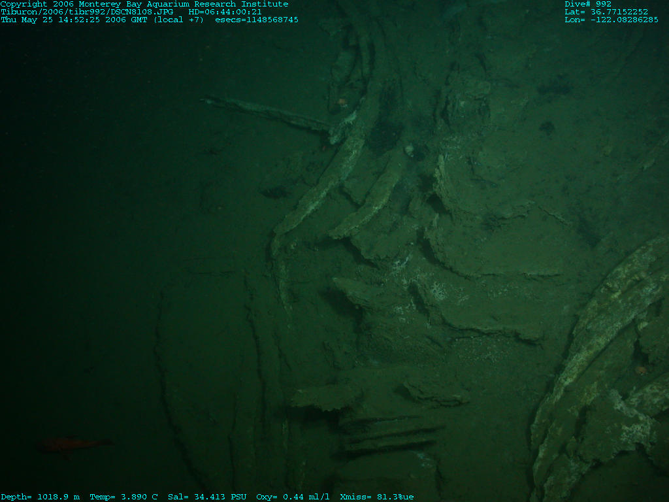Click the small orange animal near top center

341,101
